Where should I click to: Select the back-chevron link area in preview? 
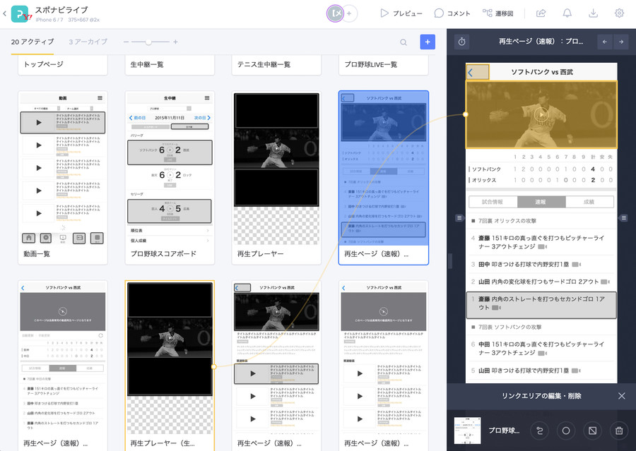coord(478,72)
